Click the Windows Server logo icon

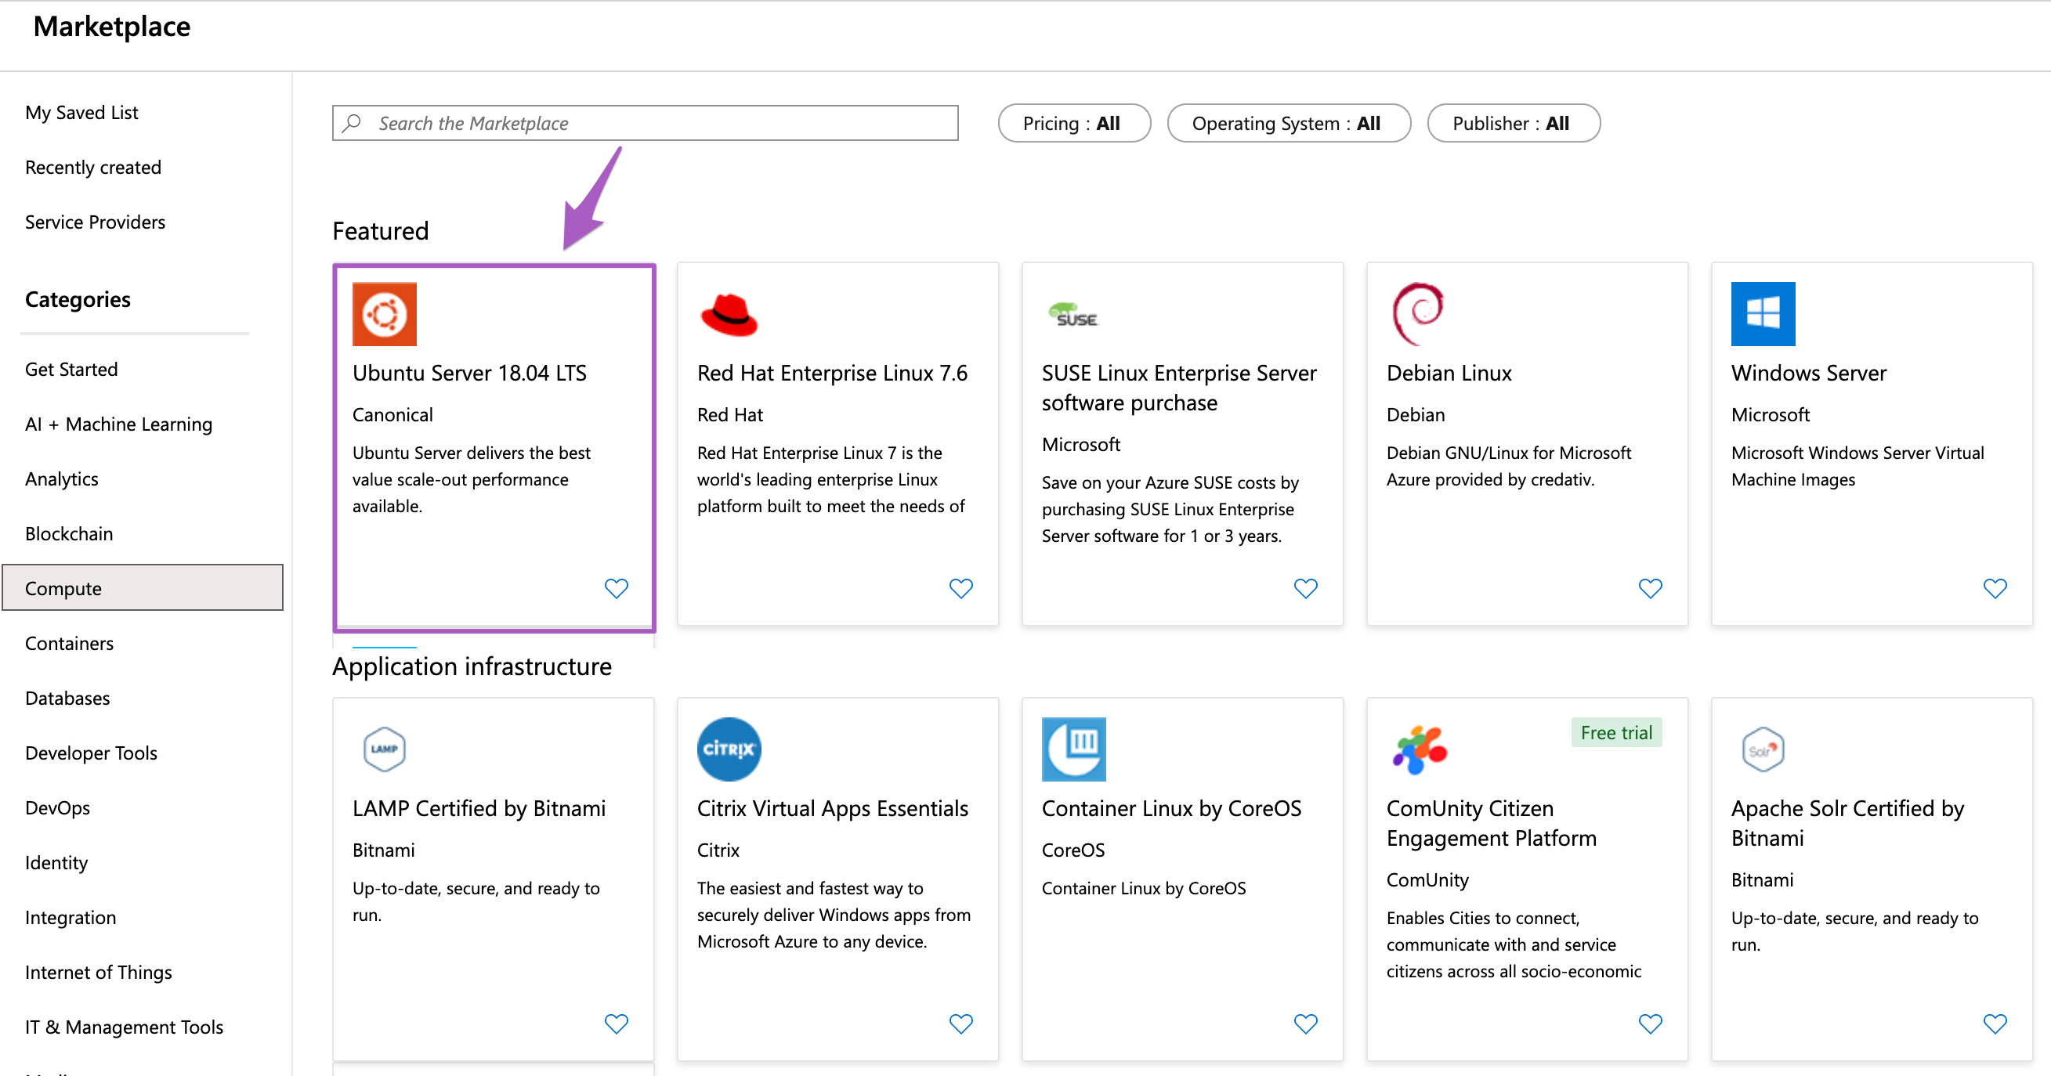pos(1762,313)
